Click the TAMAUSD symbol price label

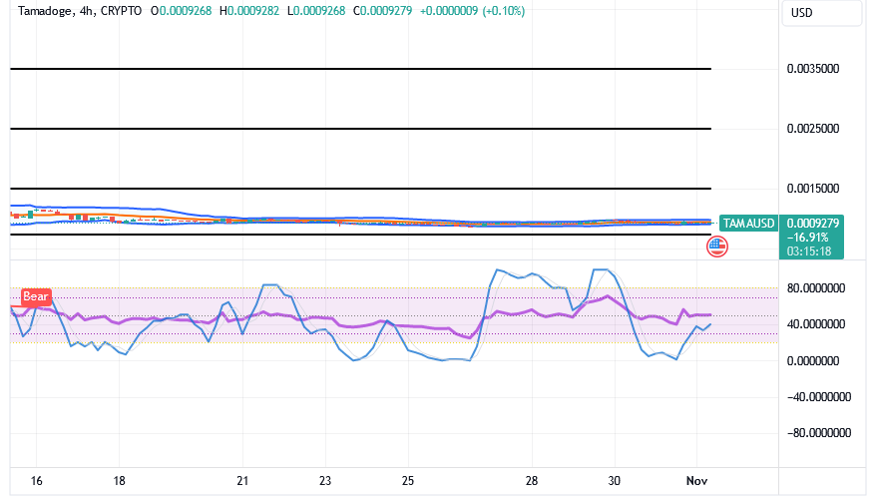tap(748, 224)
